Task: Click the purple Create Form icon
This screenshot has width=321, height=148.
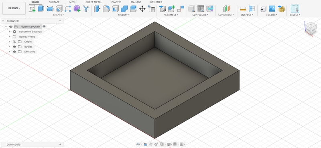Action: tap(77, 9)
